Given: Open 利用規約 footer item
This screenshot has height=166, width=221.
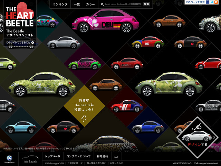Looking at the screenshot, I should (102, 156).
